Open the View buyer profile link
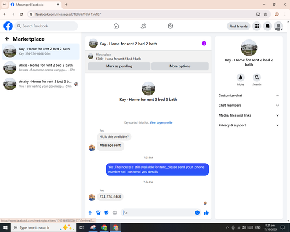This screenshot has height=232, width=290. [x=161, y=122]
